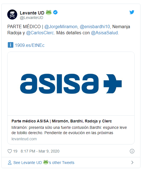Click the 8:17 PM - Mar 9, 2020 timestamp

pyautogui.click(x=40, y=151)
